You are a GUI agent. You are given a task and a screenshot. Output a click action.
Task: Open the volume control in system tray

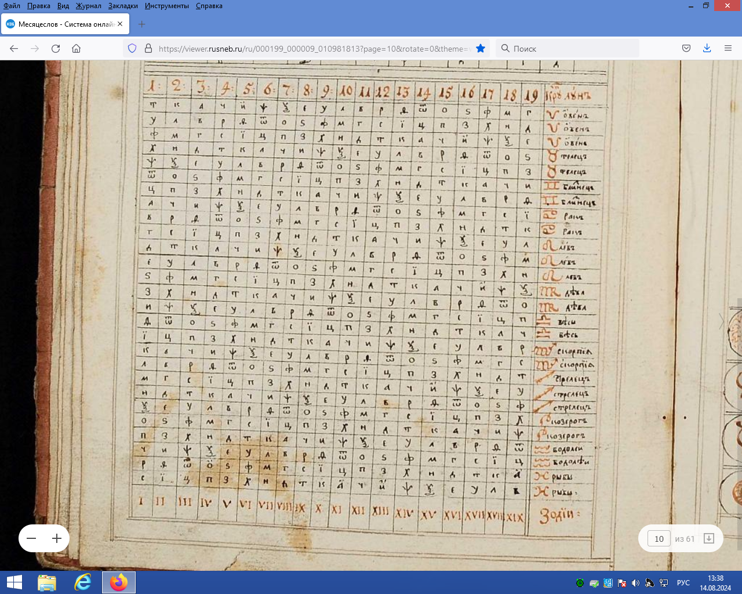(x=635, y=583)
